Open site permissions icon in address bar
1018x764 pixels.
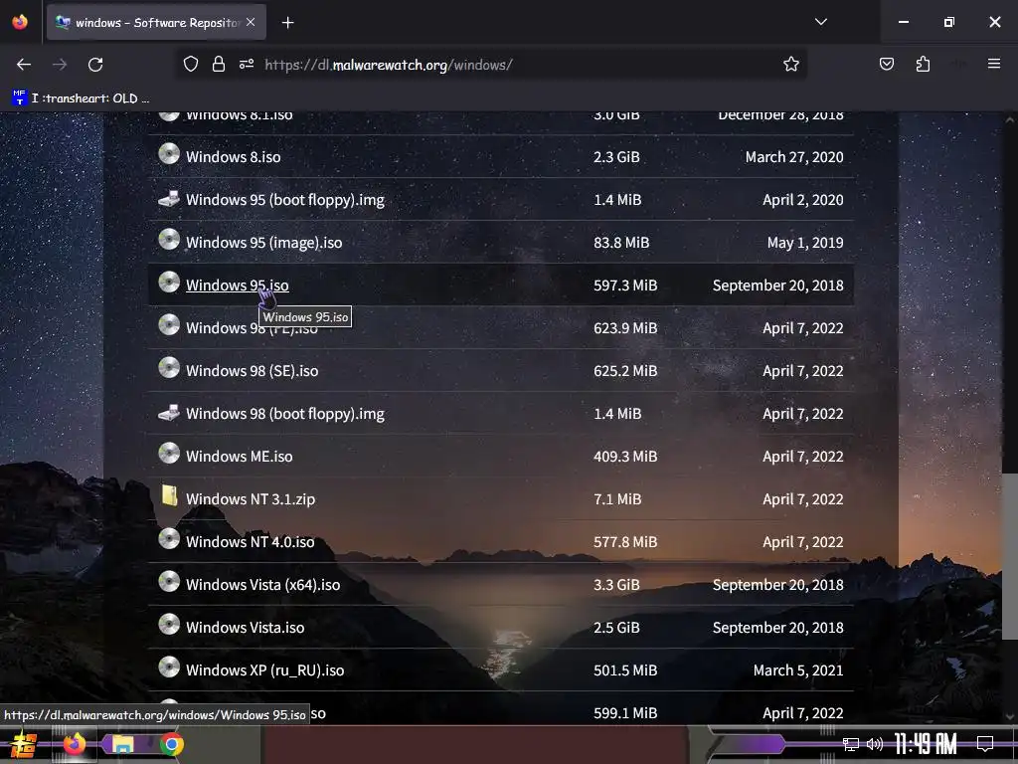[x=247, y=65]
